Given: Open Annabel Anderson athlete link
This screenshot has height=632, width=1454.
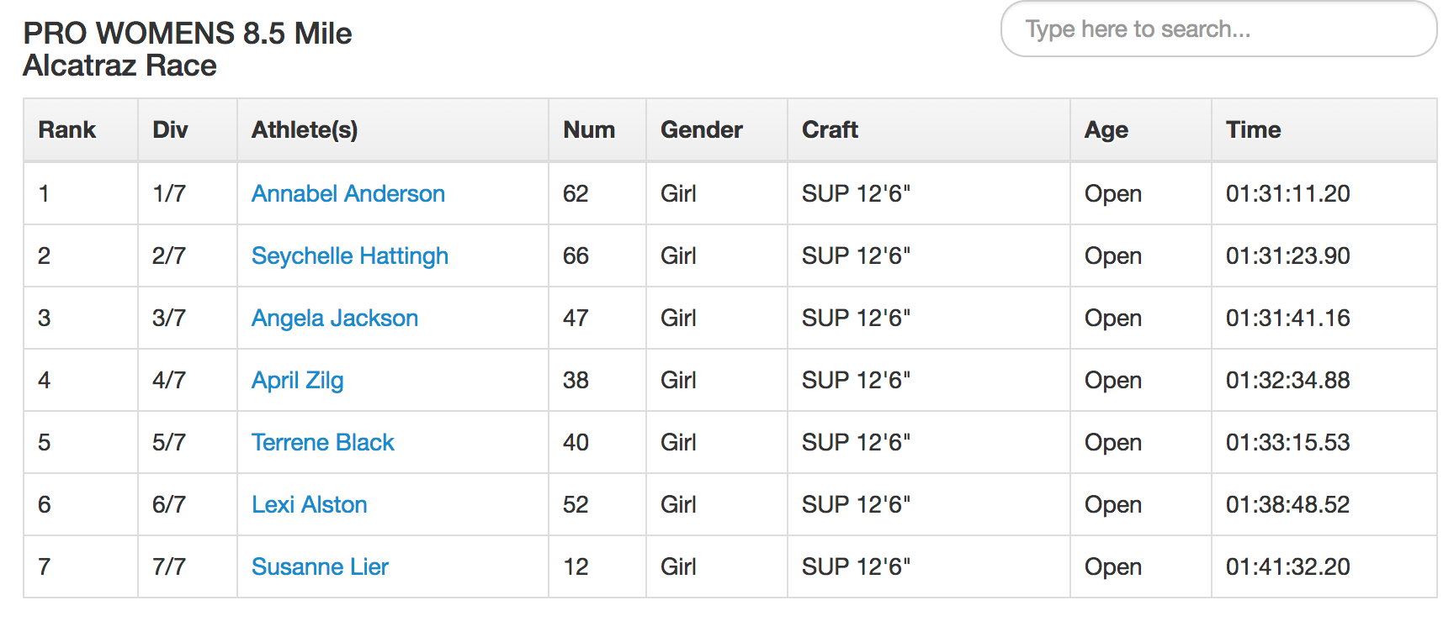Looking at the screenshot, I should pyautogui.click(x=348, y=193).
